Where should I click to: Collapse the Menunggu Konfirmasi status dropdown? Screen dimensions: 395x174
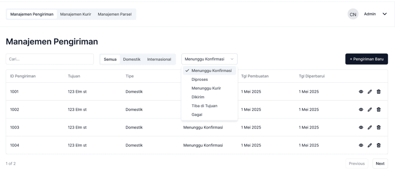pyautogui.click(x=209, y=59)
